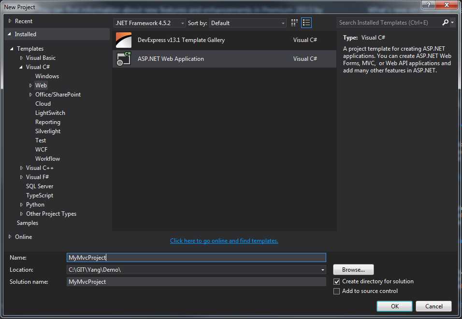This screenshot has width=462, height=319.
Task: Click the DevExpress template gallery icon
Action: tap(124, 40)
